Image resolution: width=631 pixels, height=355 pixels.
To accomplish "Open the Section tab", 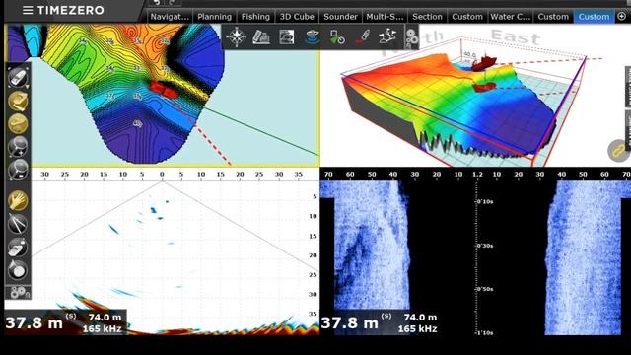I will click(x=427, y=17).
